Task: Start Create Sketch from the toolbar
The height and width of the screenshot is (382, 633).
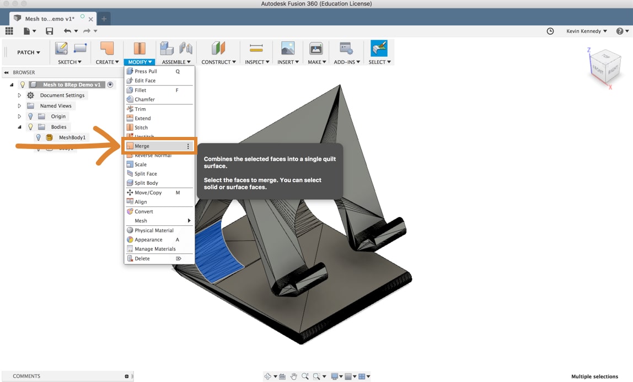Action: (61, 48)
